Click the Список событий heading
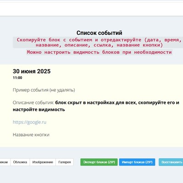This screenshot has height=183, width=183. pyautogui.click(x=99, y=33)
